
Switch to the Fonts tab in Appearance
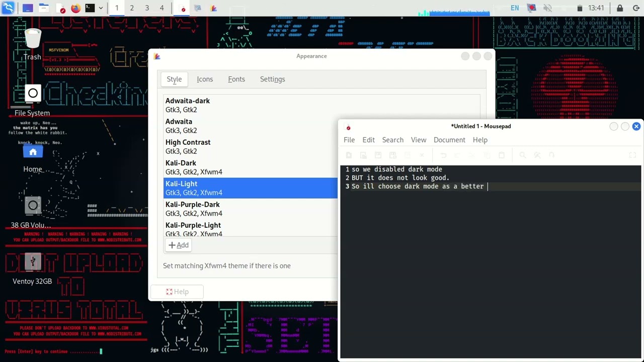236,79
